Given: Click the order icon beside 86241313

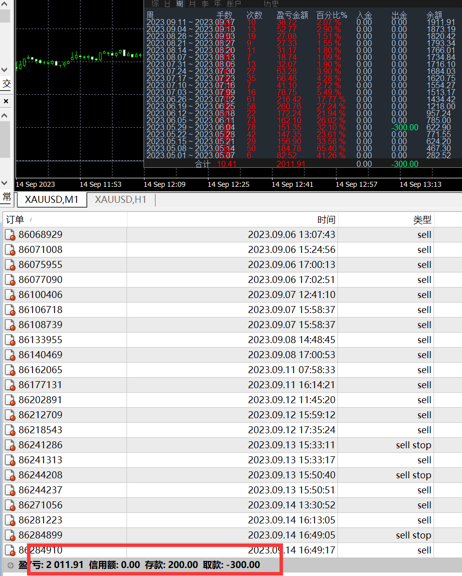Looking at the screenshot, I should pos(10,461).
